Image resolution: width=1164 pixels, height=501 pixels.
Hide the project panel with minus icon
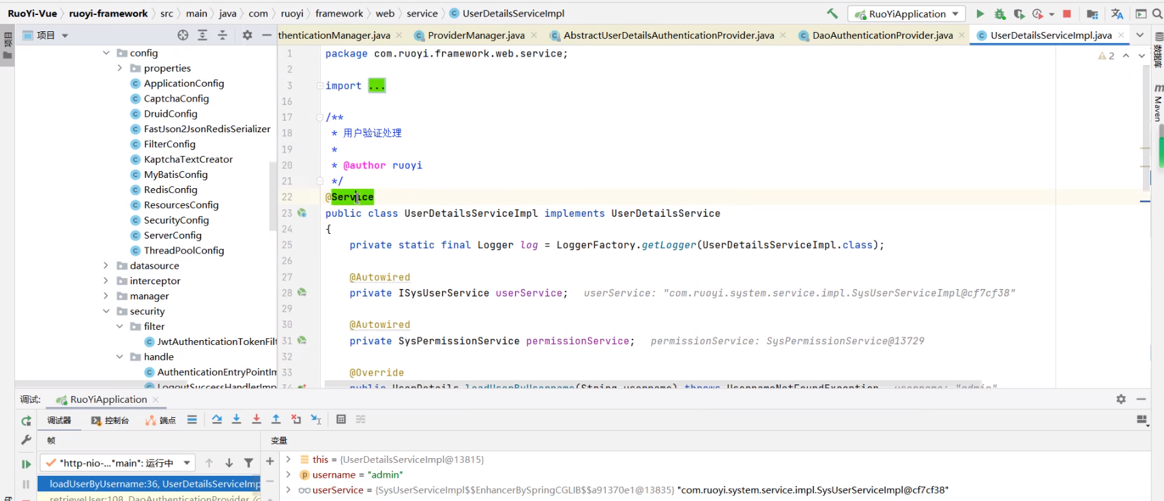pos(267,35)
